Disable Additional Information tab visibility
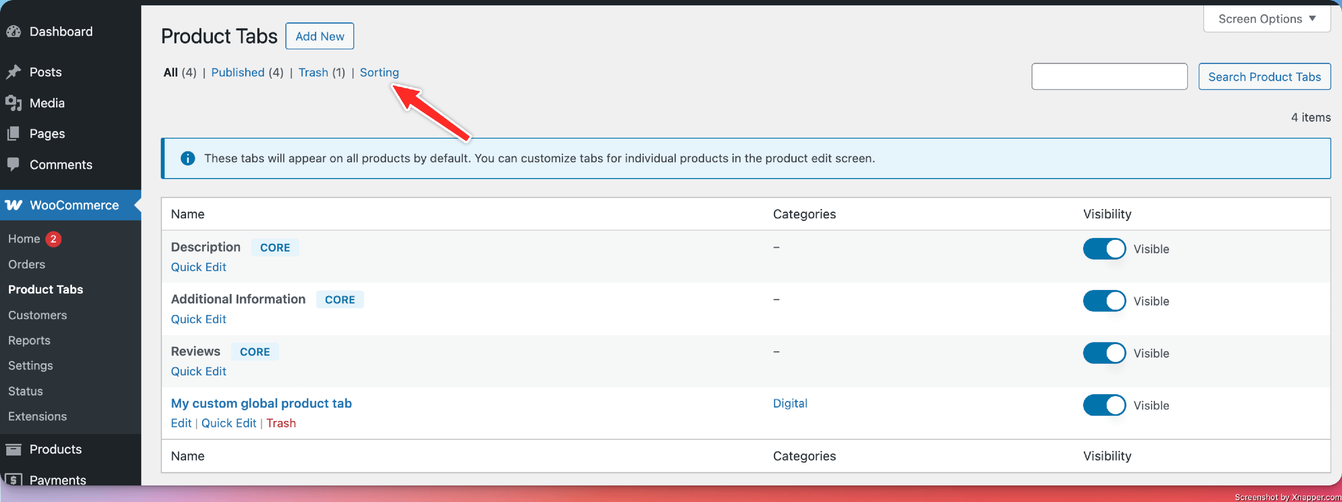The height and width of the screenshot is (502, 1342). click(1104, 301)
